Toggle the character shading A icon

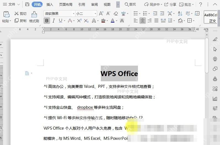pyautogui.click(x=122, y=21)
